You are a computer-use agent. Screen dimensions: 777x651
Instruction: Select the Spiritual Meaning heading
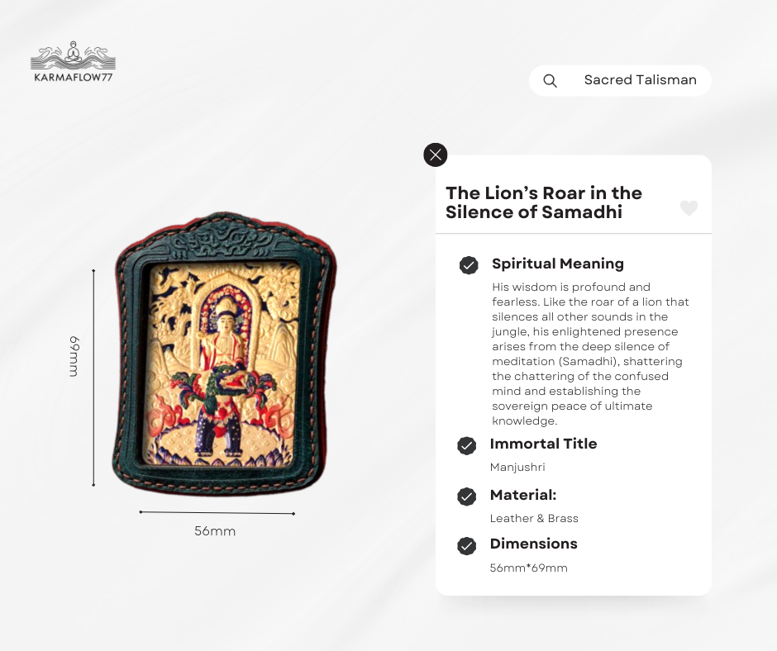coord(557,264)
